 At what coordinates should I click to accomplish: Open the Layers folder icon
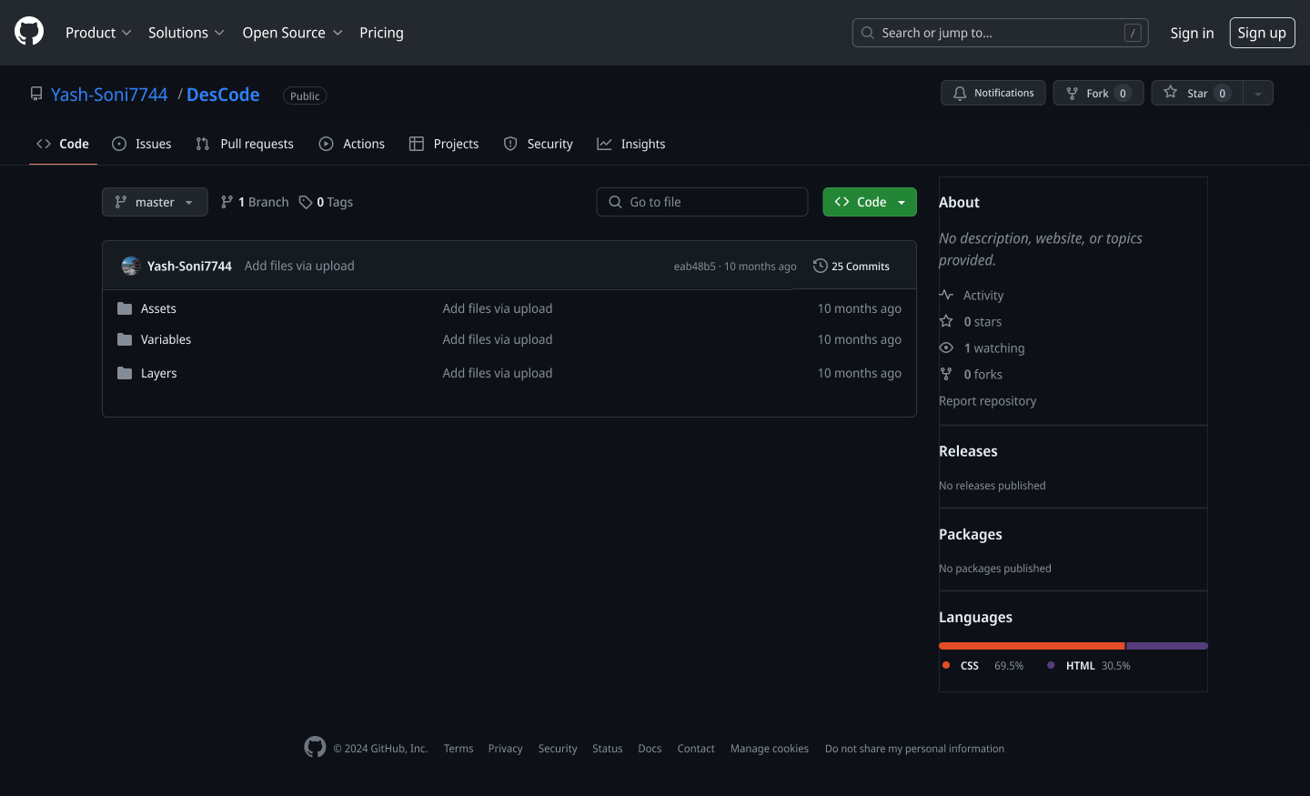[x=125, y=373]
